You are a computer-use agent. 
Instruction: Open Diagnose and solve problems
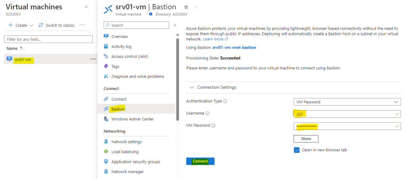coord(138,76)
